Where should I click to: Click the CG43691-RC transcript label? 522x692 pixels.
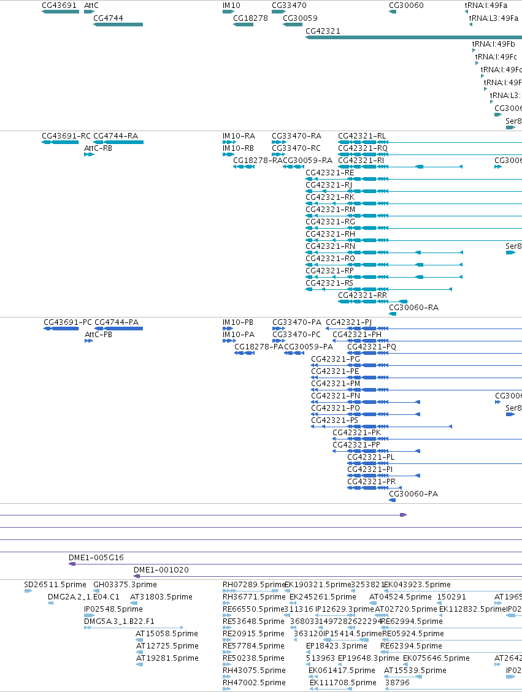pos(66,136)
